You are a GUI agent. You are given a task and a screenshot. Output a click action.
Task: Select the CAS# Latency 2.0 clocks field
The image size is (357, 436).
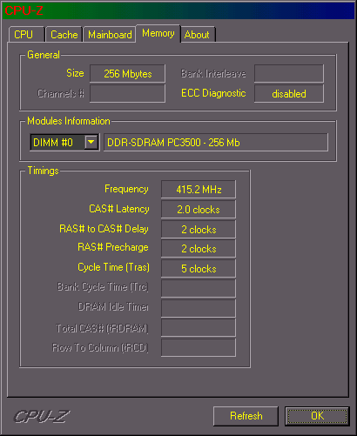pyautogui.click(x=199, y=210)
